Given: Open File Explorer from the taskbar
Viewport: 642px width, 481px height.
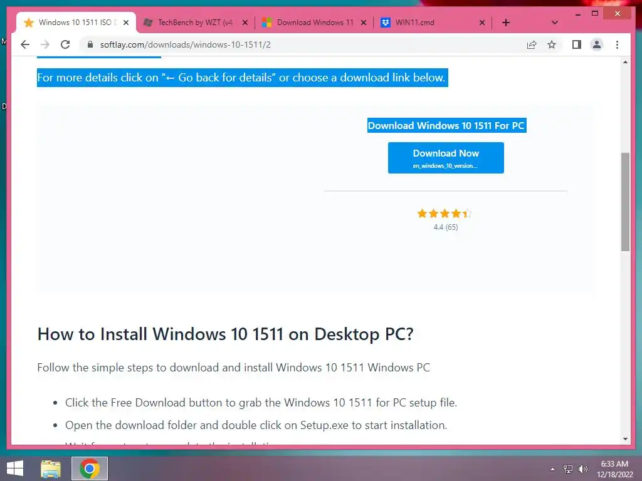Looking at the screenshot, I should 51,468.
